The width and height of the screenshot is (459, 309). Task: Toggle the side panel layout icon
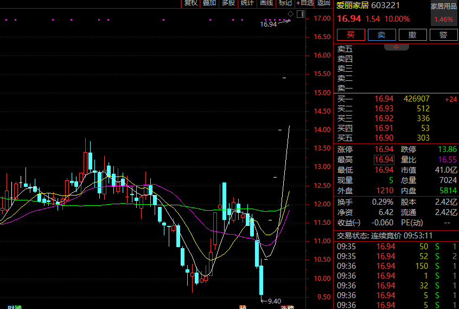click(301, 14)
